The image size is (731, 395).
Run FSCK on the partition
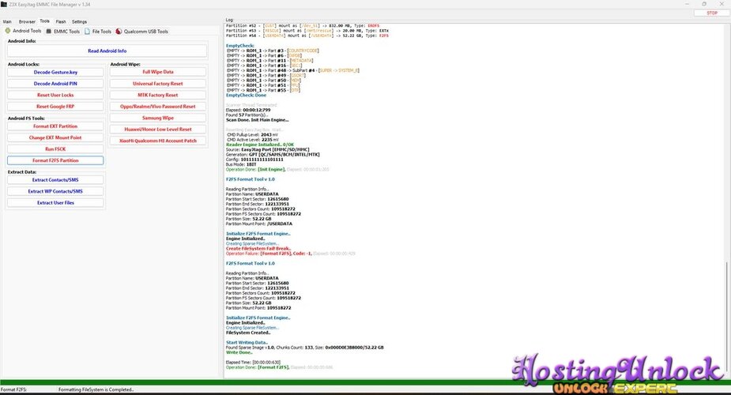pyautogui.click(x=55, y=149)
